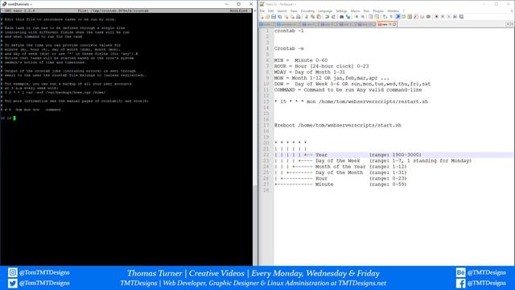This screenshot has width=515, height=290.
Task: Open the View menu in Notepad++
Action: tap(294, 10)
